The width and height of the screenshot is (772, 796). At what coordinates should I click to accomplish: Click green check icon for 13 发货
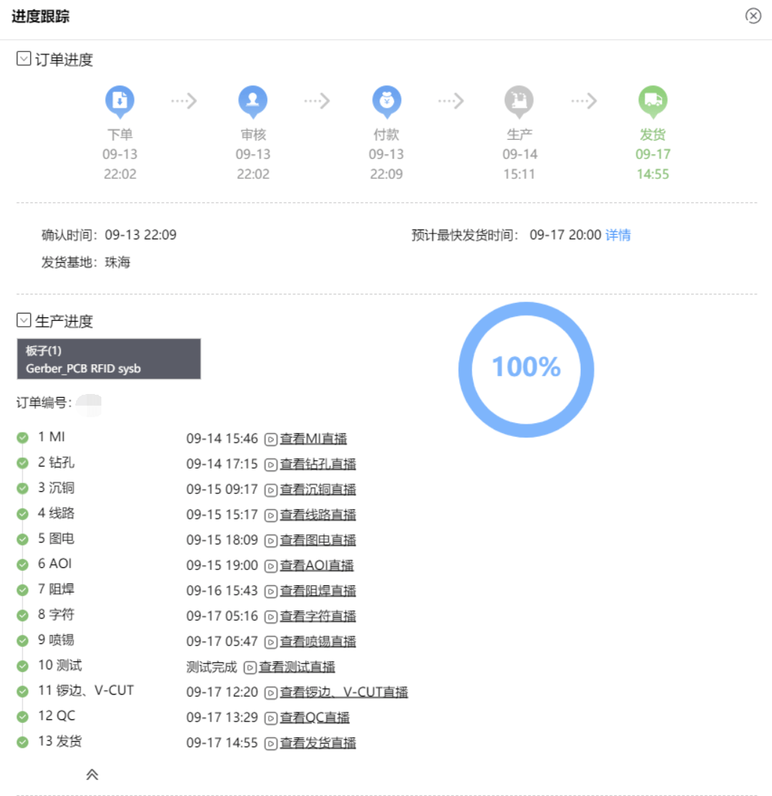tap(22, 742)
